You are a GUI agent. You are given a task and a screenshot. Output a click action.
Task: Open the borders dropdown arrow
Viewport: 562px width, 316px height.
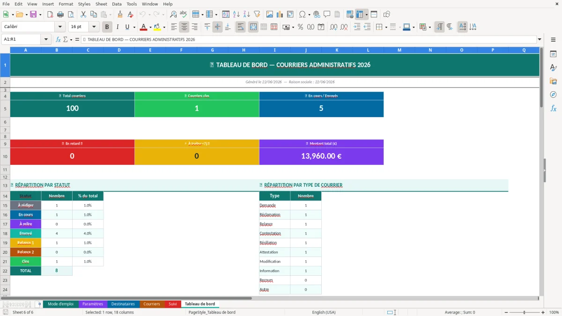tap(385, 27)
